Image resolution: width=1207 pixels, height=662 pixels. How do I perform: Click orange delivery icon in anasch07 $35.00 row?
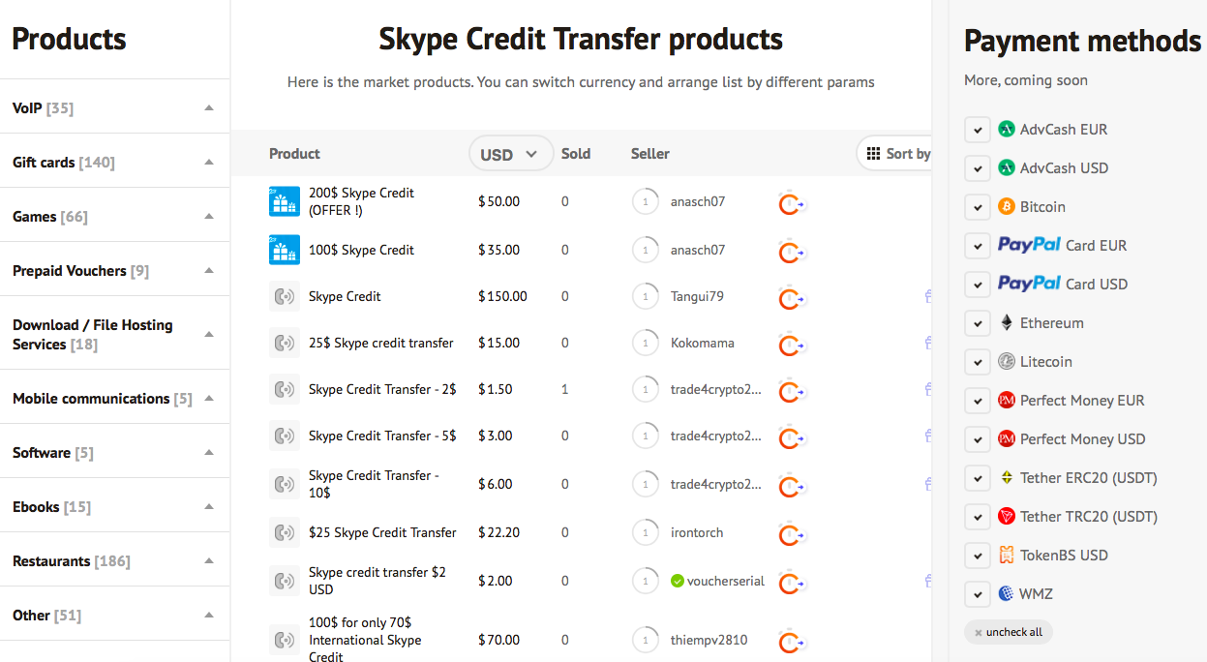(793, 251)
